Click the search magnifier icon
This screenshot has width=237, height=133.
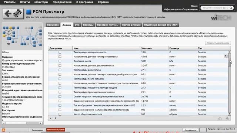[231, 8]
